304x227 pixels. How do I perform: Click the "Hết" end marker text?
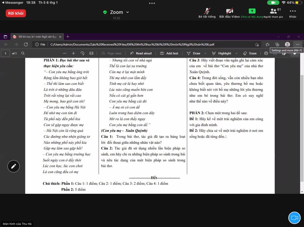click(154, 178)
